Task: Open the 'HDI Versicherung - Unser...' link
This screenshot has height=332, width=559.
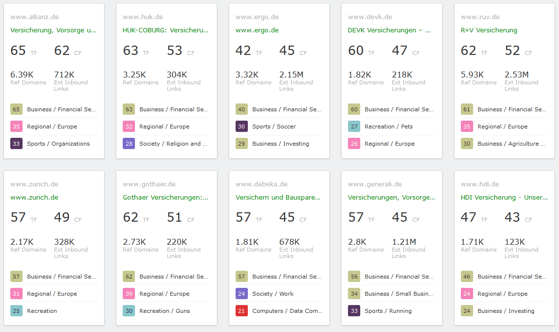Action: click(504, 197)
